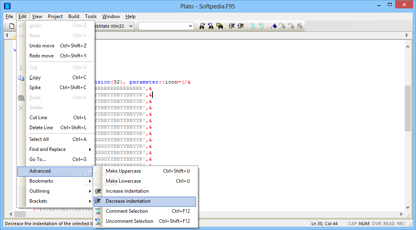Viewport: 416px width, 230px height.
Task: Click the toolbar Comment selection icon
Action: tap(253, 26)
